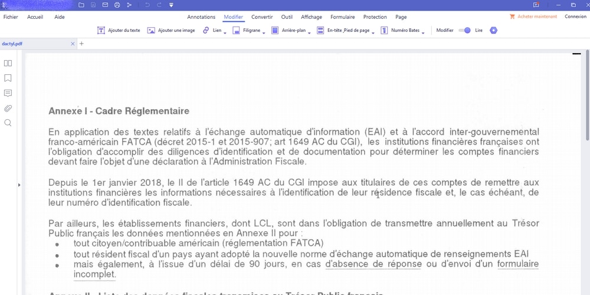Open the Aide menu
The width and height of the screenshot is (590, 295).
60,17
